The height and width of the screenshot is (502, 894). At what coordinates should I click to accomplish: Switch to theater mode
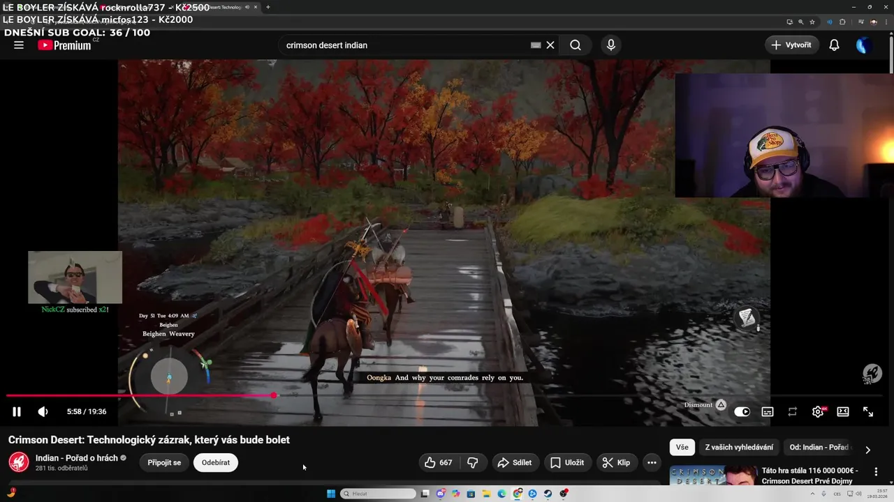point(843,412)
